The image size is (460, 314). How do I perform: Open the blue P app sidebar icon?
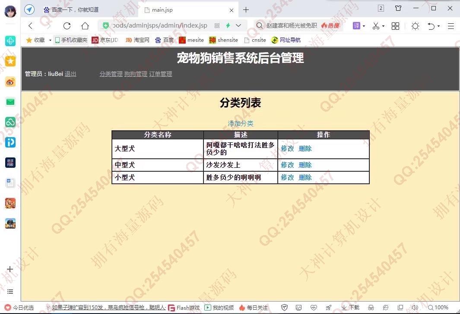10,142
